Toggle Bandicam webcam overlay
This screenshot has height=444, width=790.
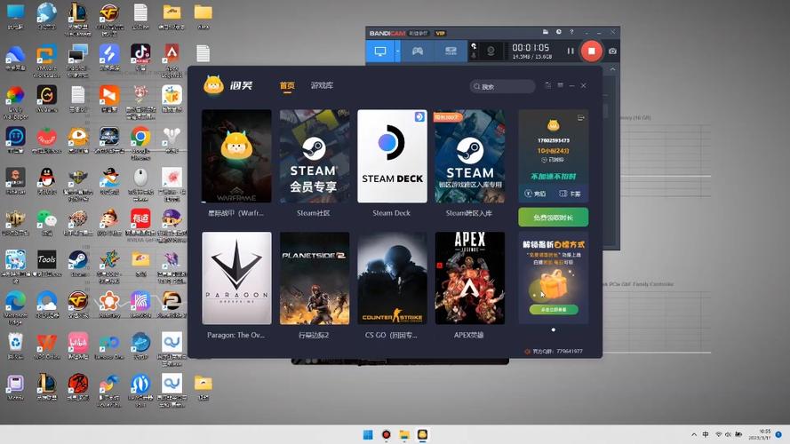[x=491, y=52]
